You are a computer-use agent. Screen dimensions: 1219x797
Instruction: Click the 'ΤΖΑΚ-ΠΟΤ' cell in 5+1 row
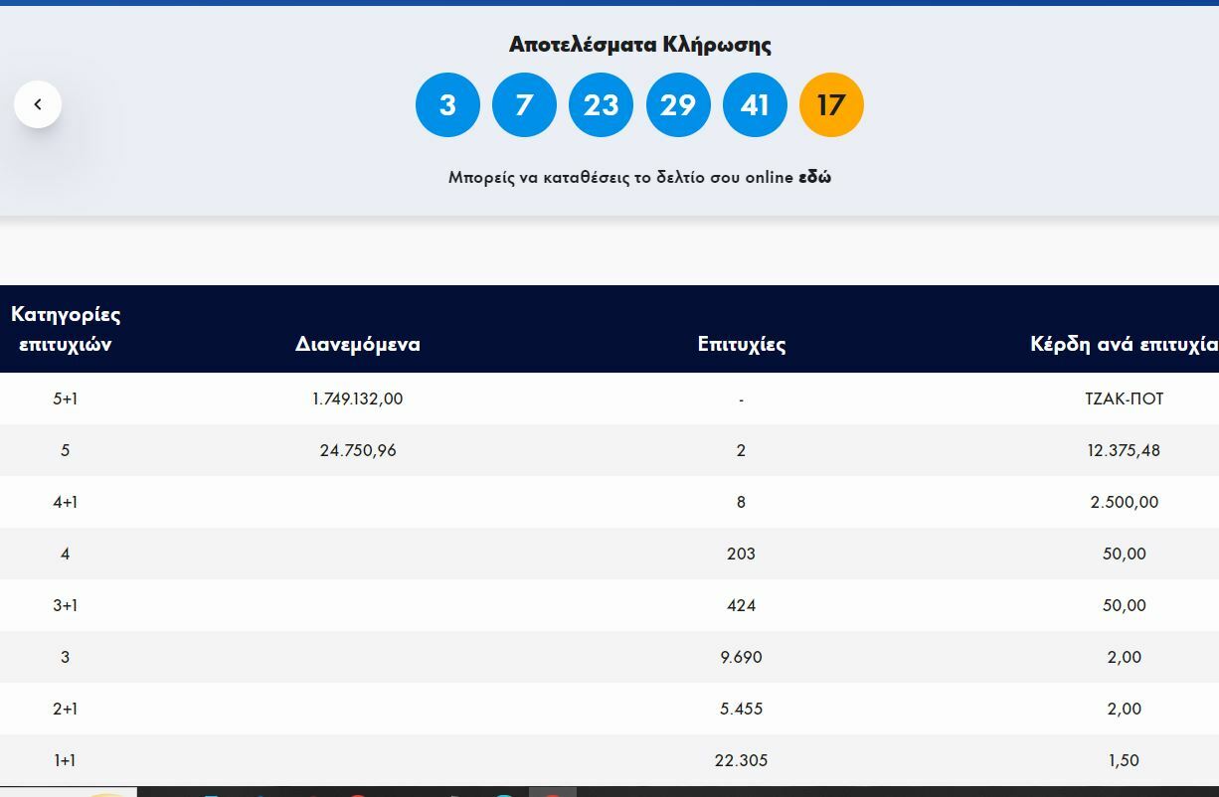click(x=1124, y=398)
